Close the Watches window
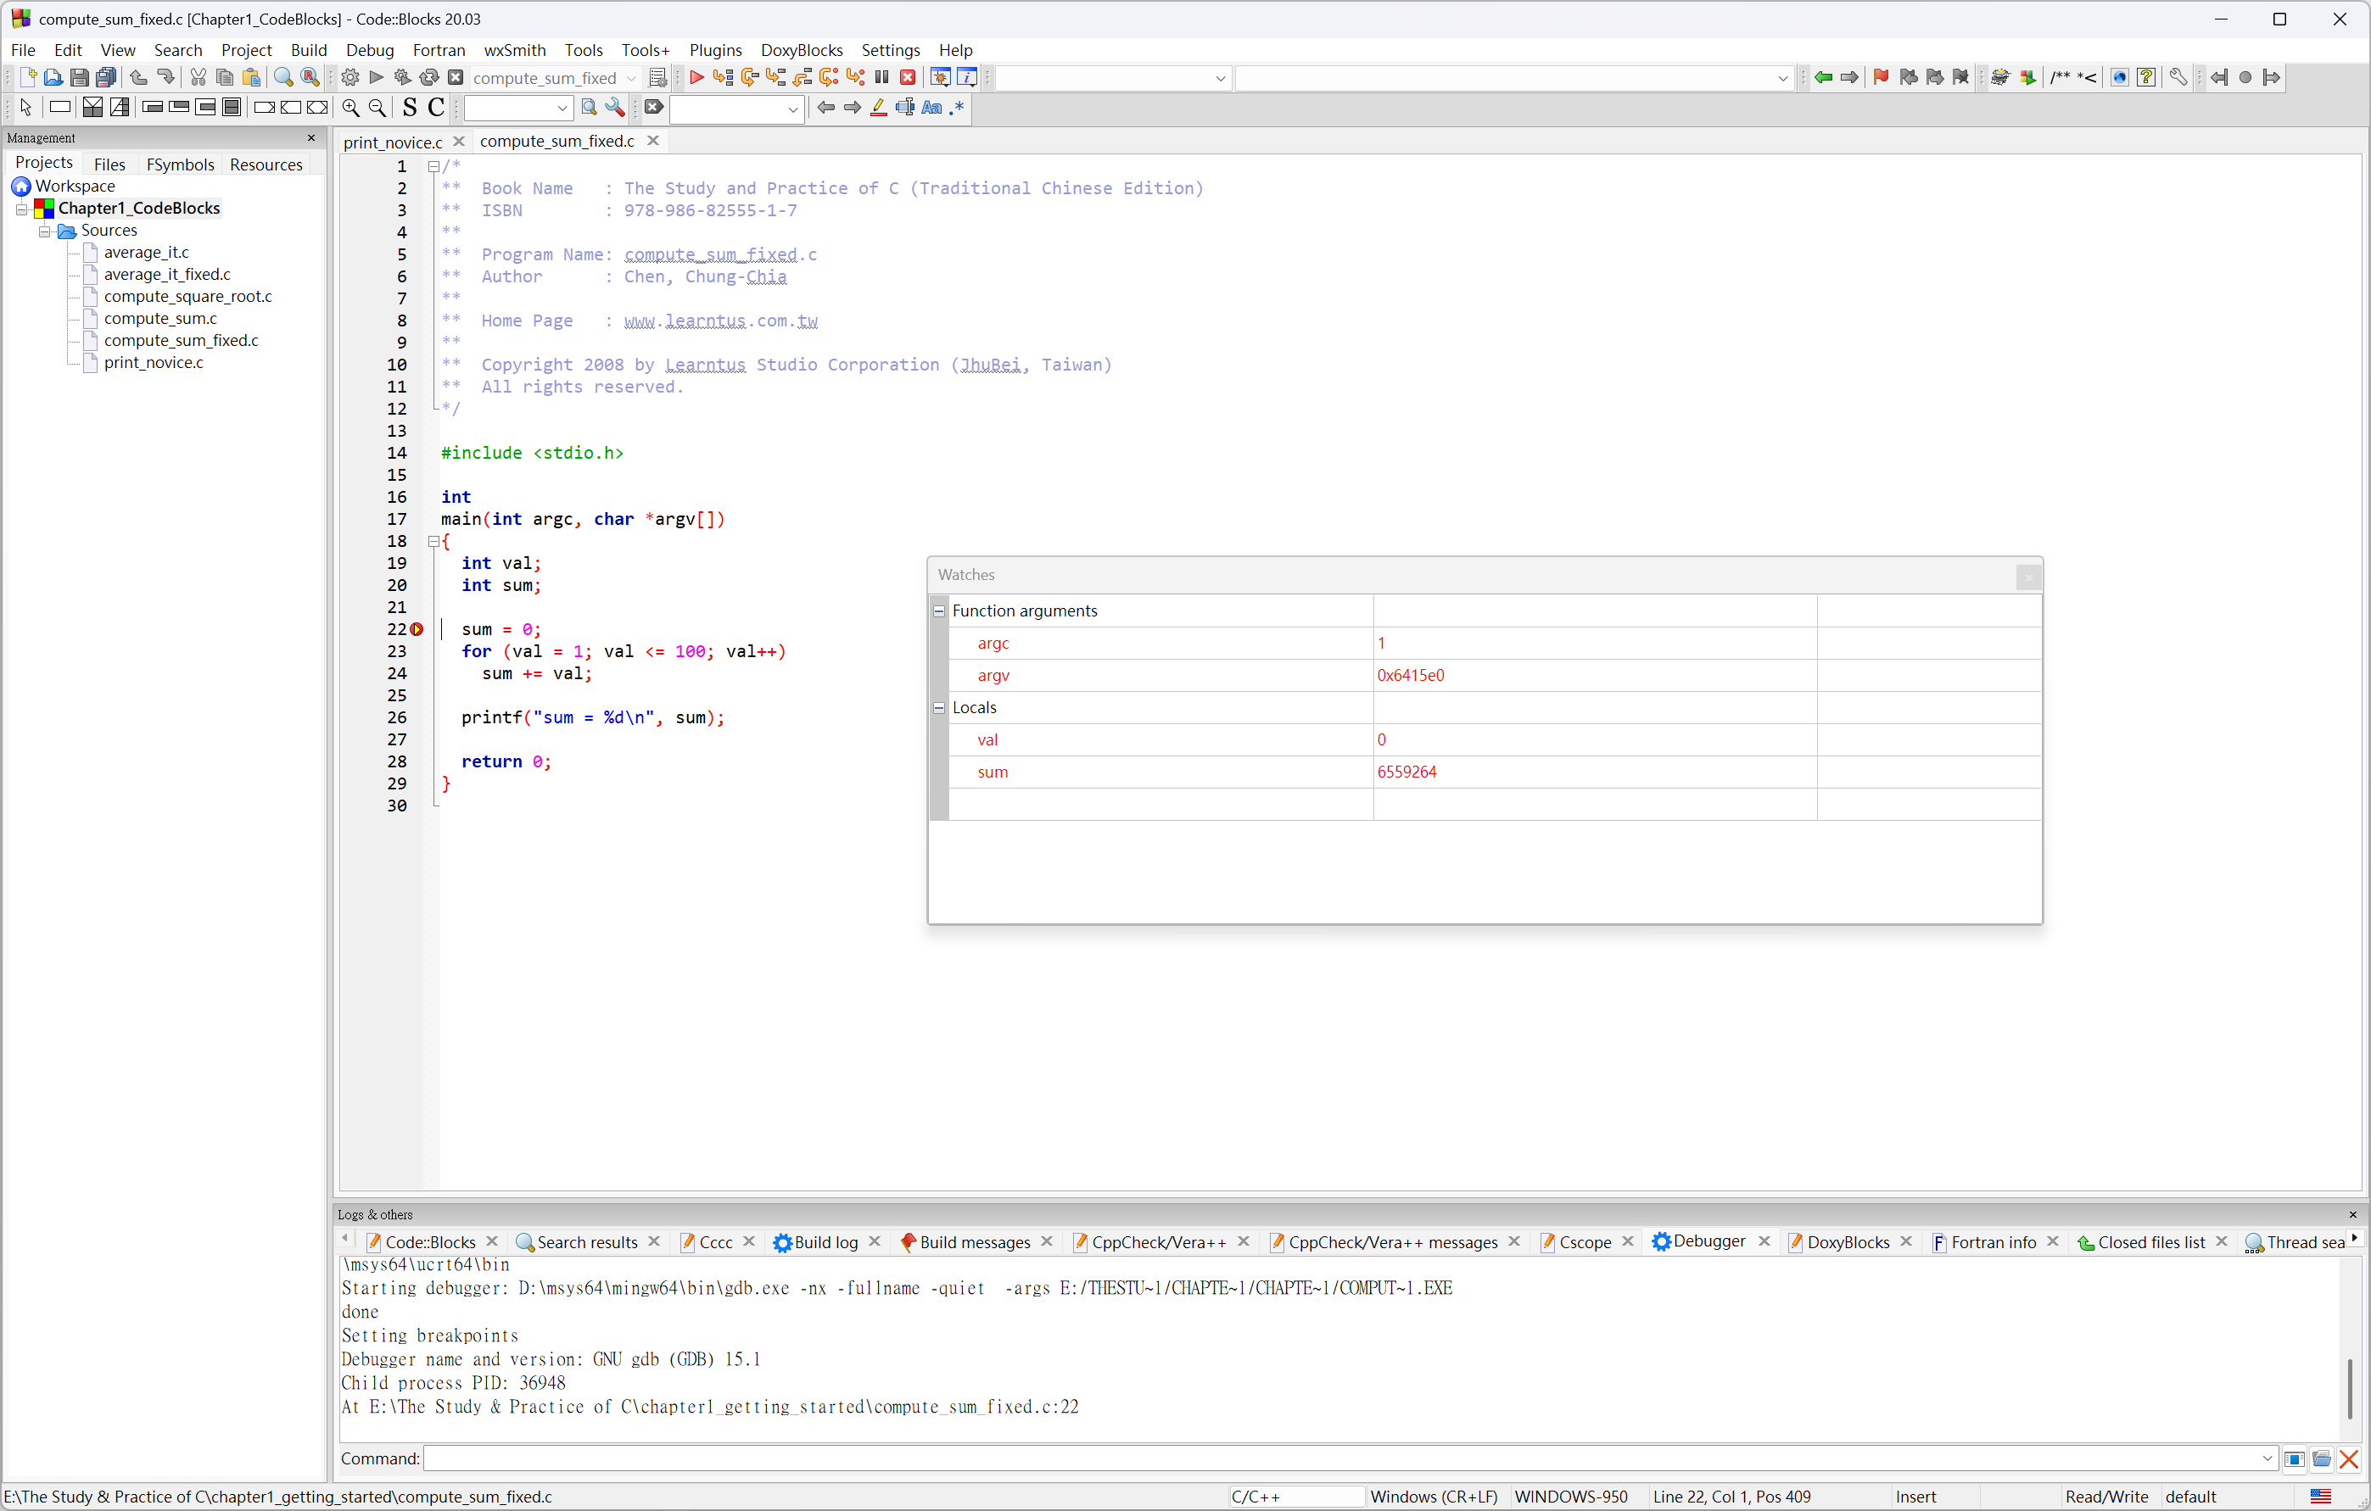This screenshot has width=2371, height=1511. [2028, 577]
